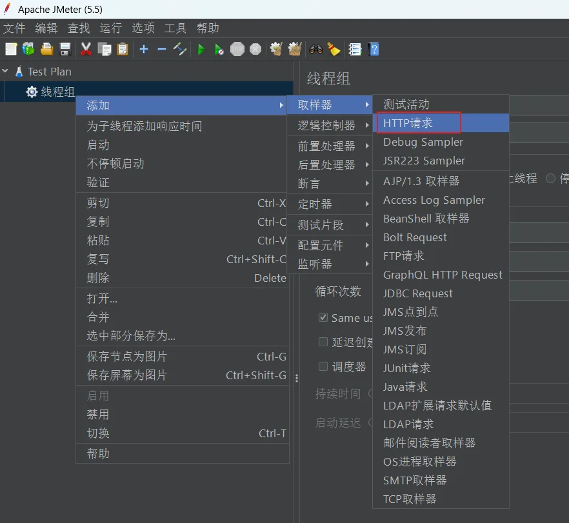Click the Toggle enable/disable icon
The image size is (569, 523).
(180, 49)
